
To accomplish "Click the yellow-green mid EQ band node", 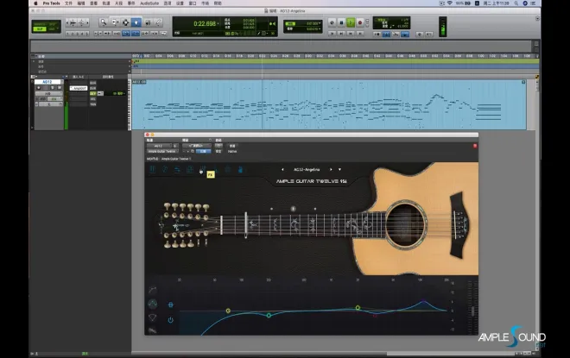I will pos(358,307).
